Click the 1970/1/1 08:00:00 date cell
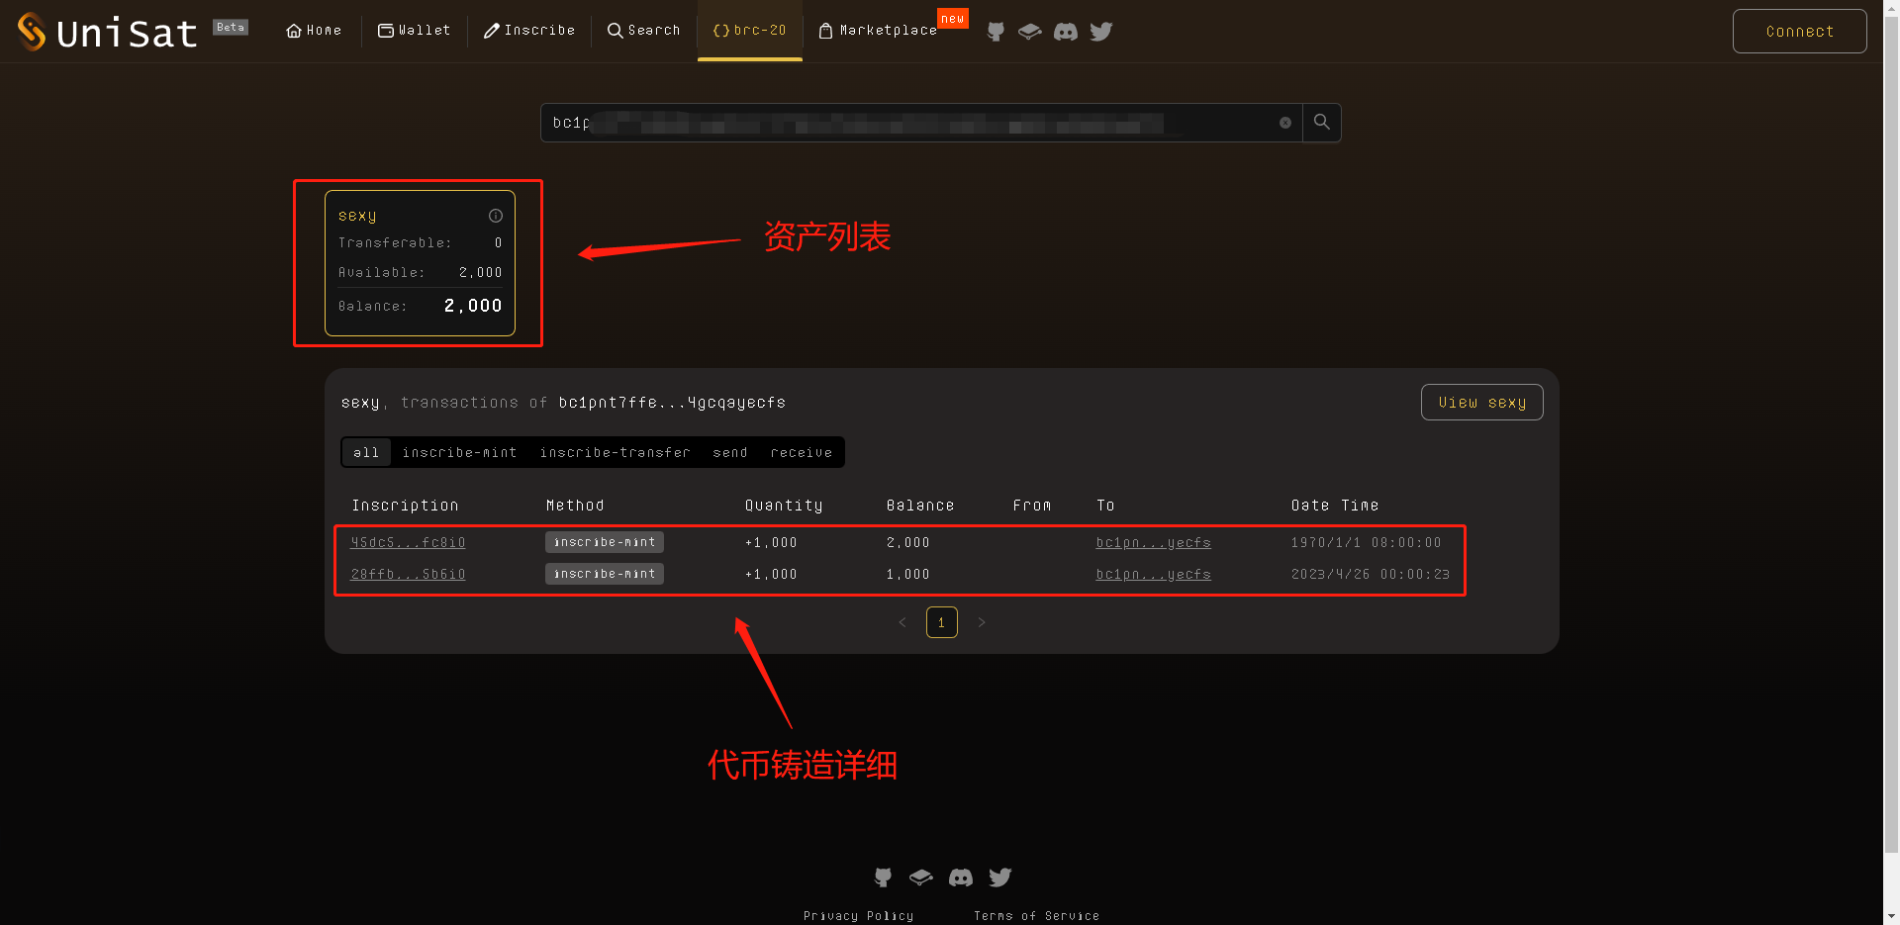1900x925 pixels. [1366, 542]
